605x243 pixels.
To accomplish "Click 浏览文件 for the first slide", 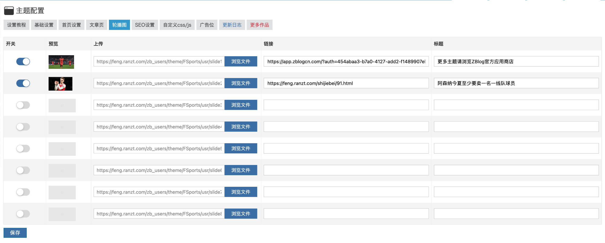I will [x=241, y=61].
